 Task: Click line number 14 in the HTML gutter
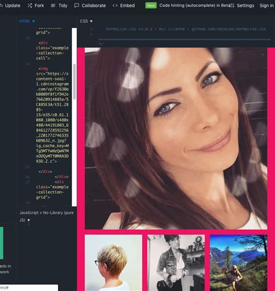click(x=27, y=64)
